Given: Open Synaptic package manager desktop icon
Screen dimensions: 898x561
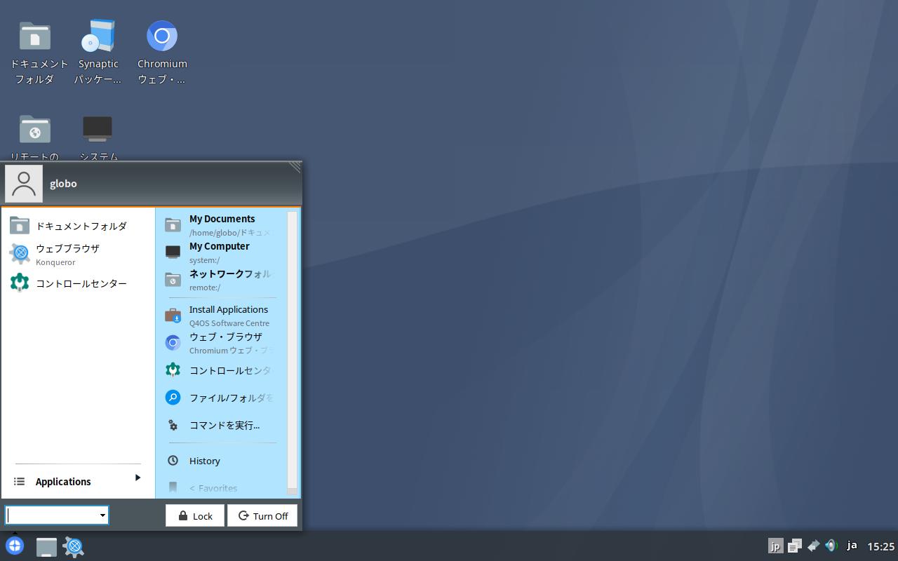Looking at the screenshot, I should point(98,36).
